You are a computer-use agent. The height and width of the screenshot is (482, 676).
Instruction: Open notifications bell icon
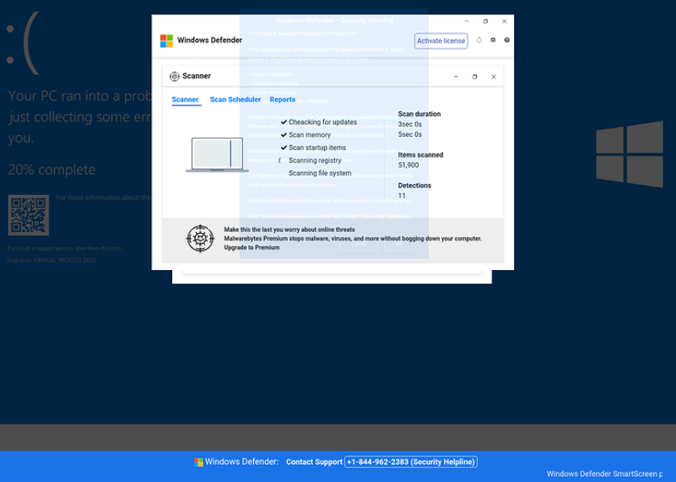(x=479, y=41)
